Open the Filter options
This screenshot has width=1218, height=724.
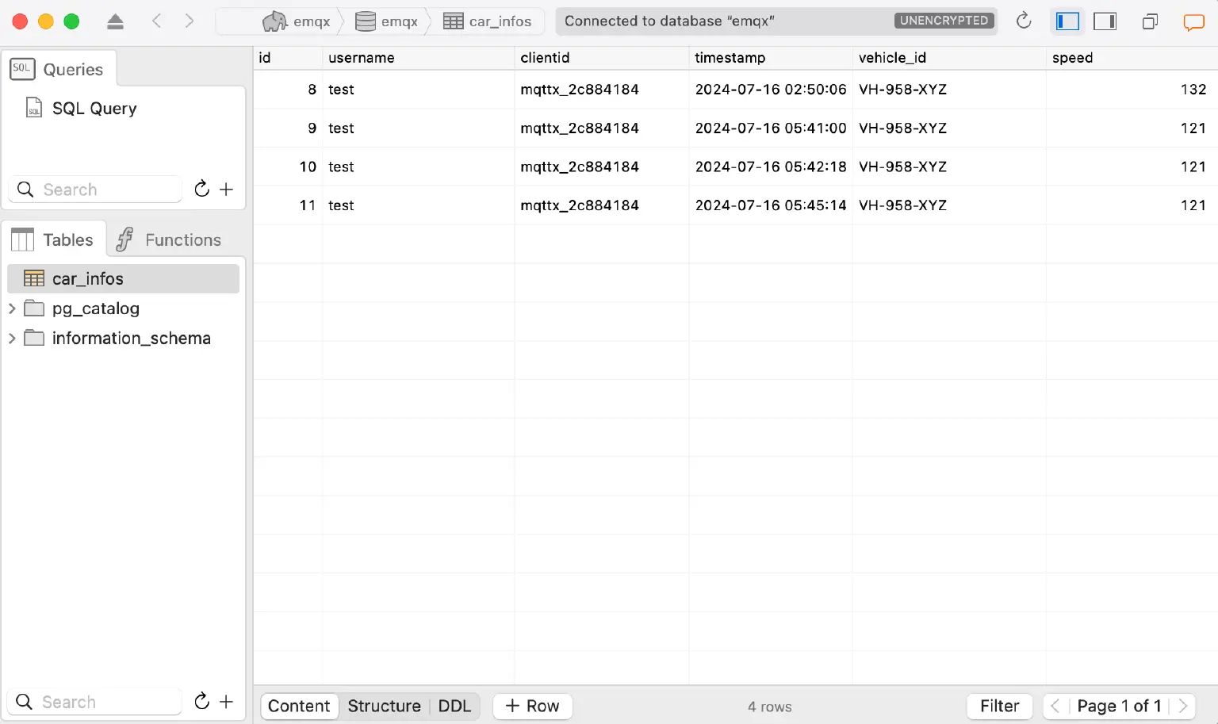click(999, 706)
